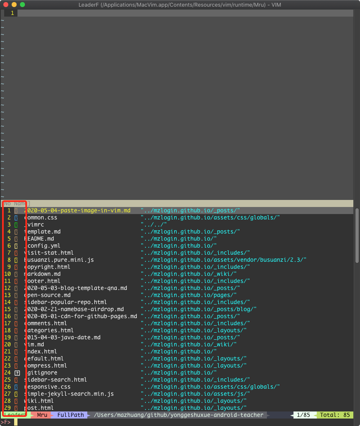The image size is (360, 426).
Task: Click the JavaScript icon beside busuanzi.pure.mini.js
Action: point(17,260)
